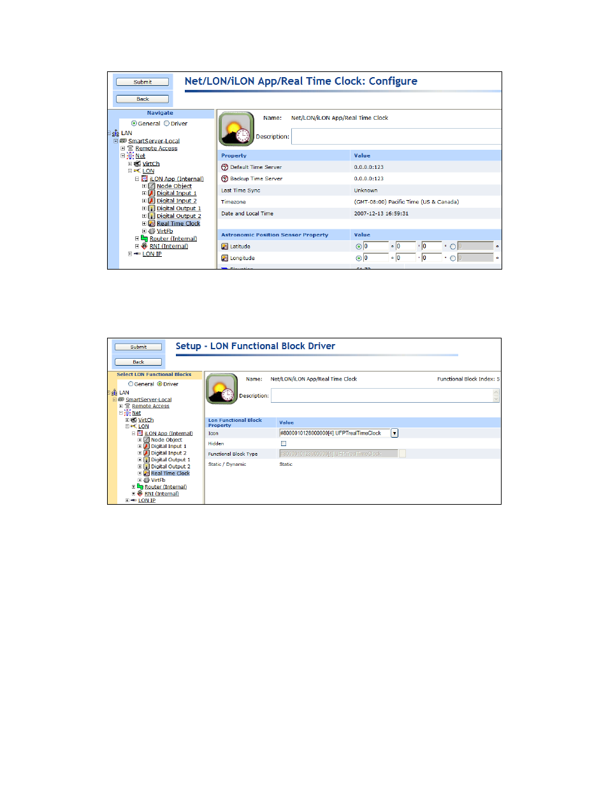The image size is (608, 787).
Task: Click Submit in the Configure screenshot
Action: [143, 82]
